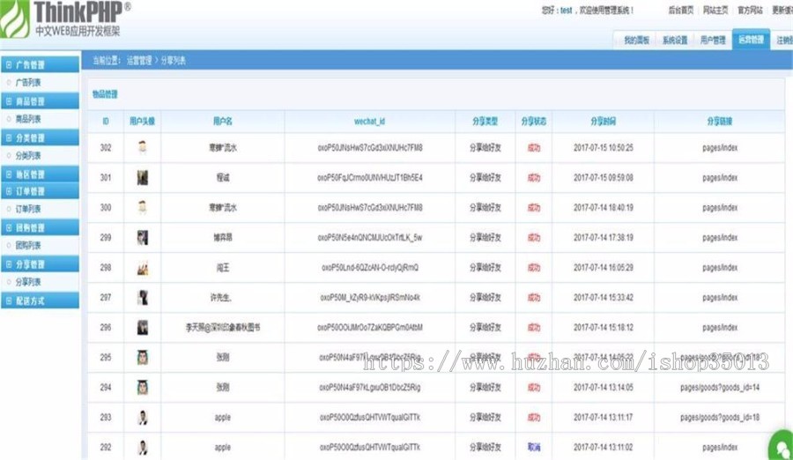Image resolution: width=793 pixels, height=460 pixels.
Task: Open the green chat bubble icon
Action: [x=782, y=446]
